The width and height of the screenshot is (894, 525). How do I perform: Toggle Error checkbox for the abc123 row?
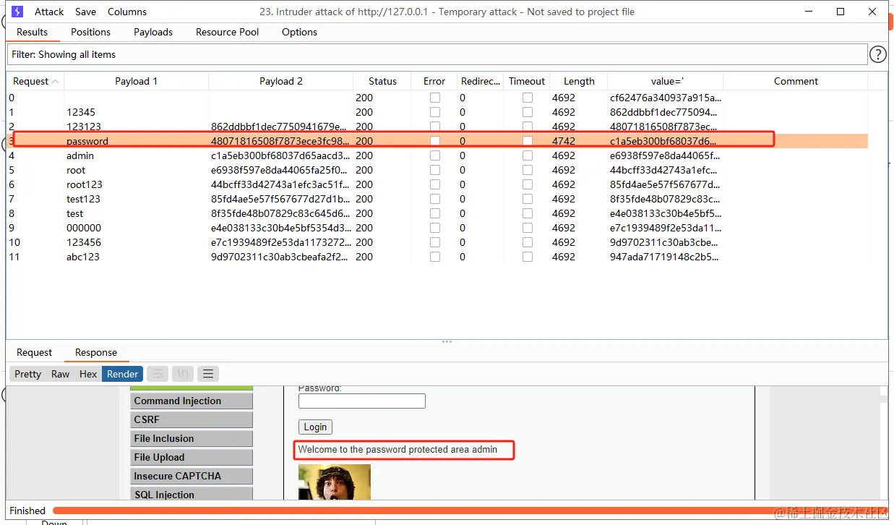tap(435, 257)
